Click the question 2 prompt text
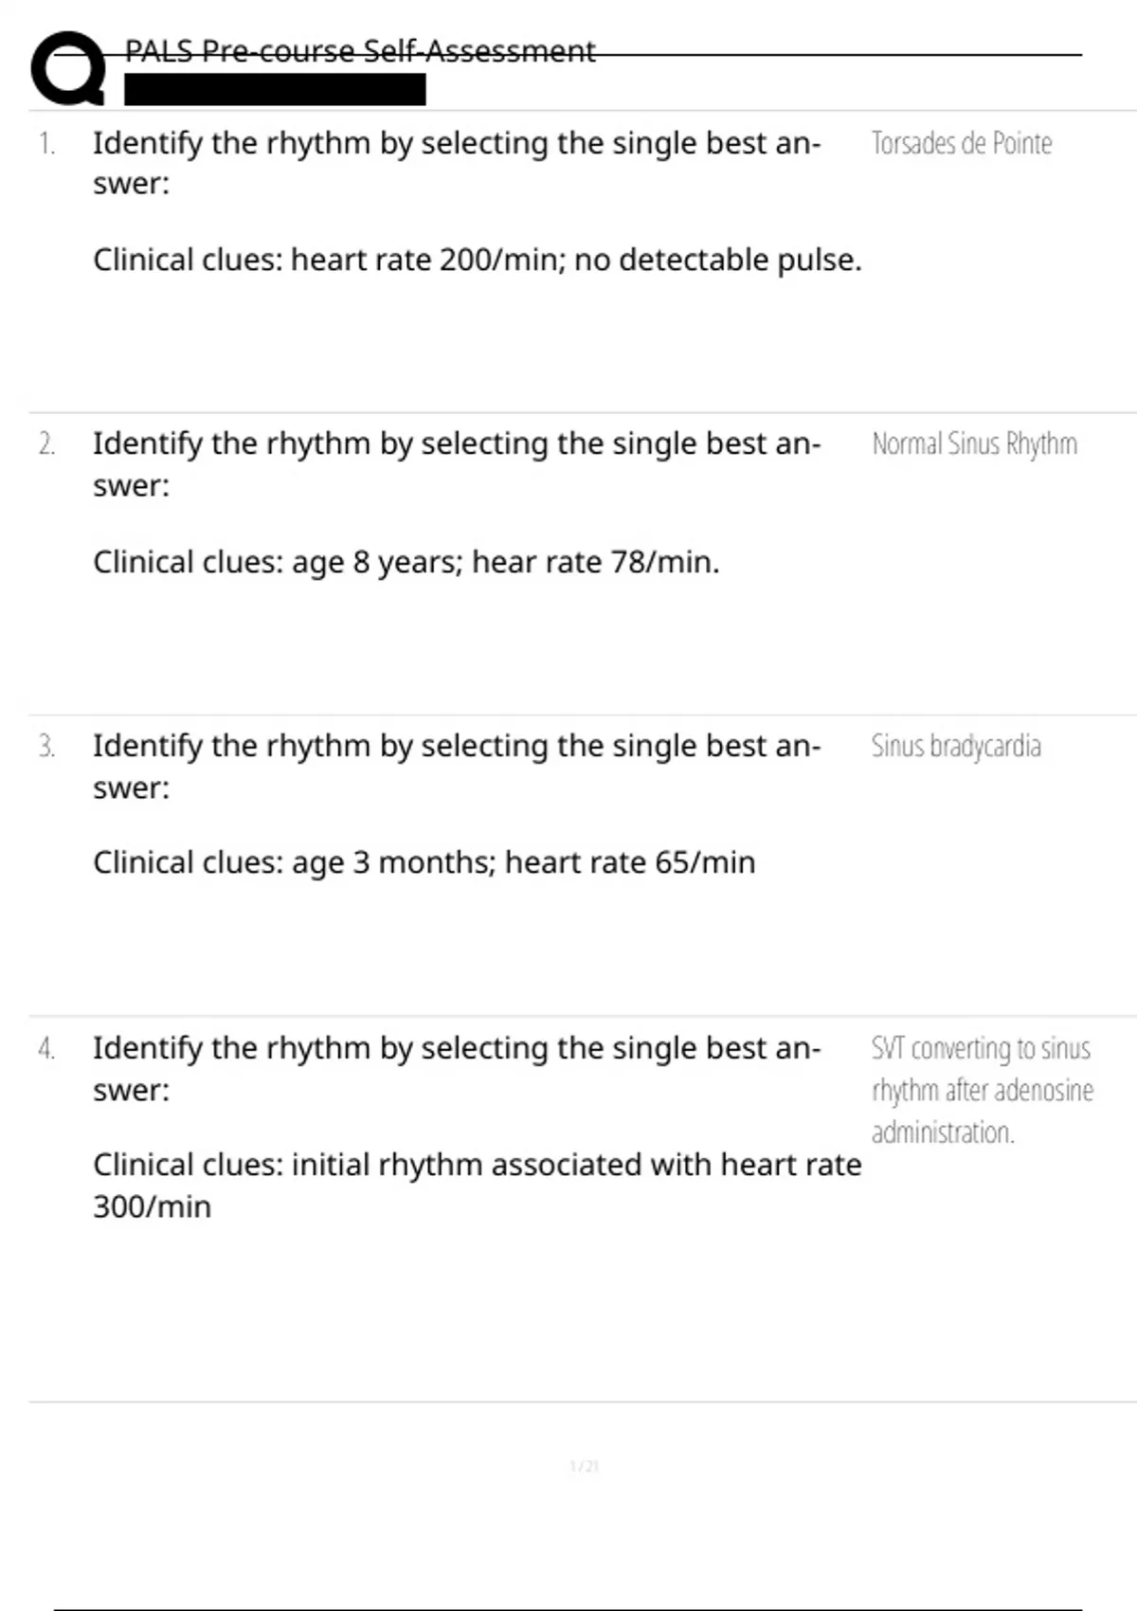 (457, 464)
